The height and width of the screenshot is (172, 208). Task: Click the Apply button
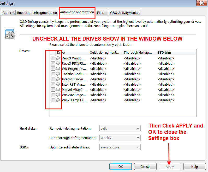(170, 167)
